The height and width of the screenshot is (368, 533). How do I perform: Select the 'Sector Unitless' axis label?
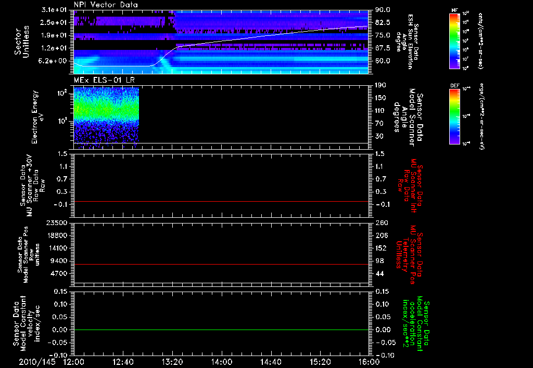tap(22, 42)
